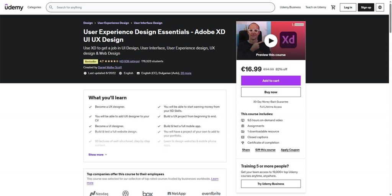
Task: Click checkmark beside Become a UX designer
Action: [90, 107]
